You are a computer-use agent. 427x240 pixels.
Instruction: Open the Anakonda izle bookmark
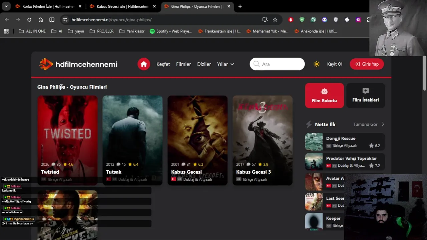pyautogui.click(x=316, y=31)
